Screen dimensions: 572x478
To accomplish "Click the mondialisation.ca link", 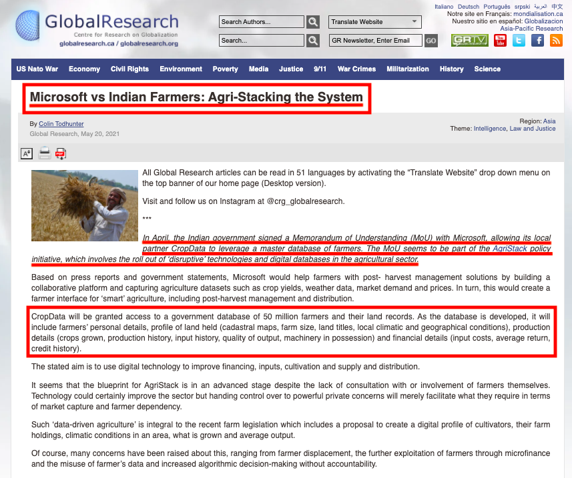I will click(x=538, y=14).
